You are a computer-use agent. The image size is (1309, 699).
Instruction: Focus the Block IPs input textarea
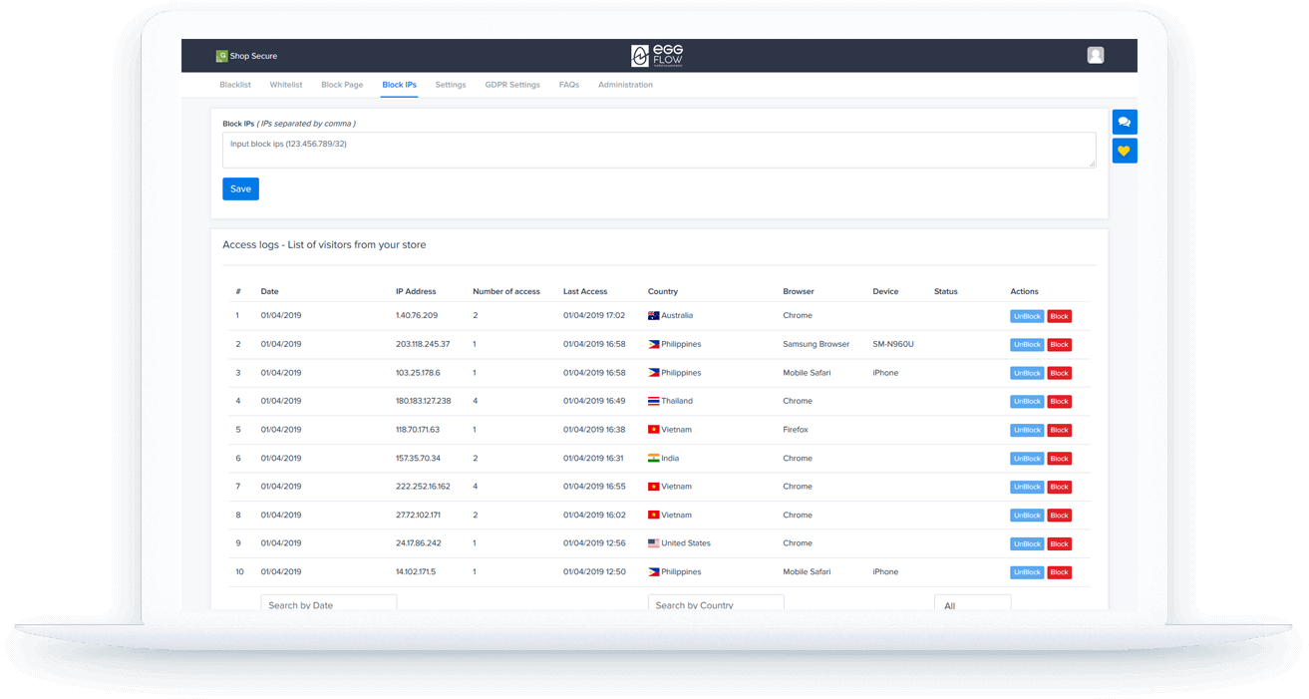[x=658, y=150]
